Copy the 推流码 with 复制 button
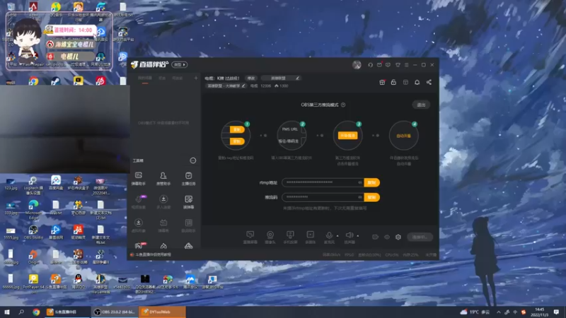Viewport: 566px width, 318px height. click(x=372, y=197)
